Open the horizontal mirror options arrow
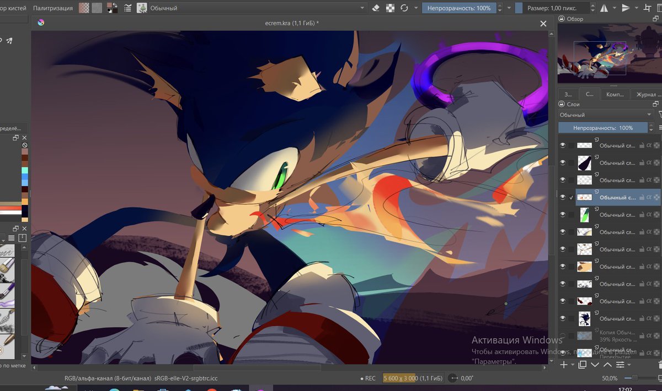The width and height of the screenshot is (662, 391). pos(614,8)
